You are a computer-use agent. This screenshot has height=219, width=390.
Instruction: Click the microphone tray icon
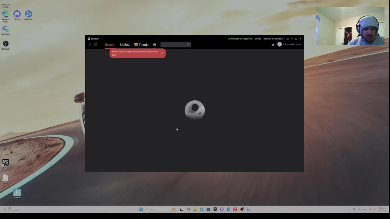coord(359,209)
